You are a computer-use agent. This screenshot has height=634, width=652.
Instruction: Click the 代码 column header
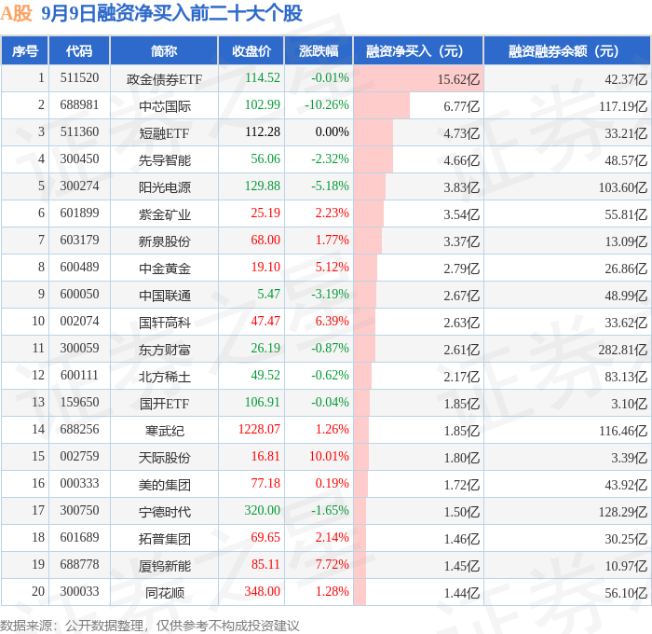[x=79, y=51]
